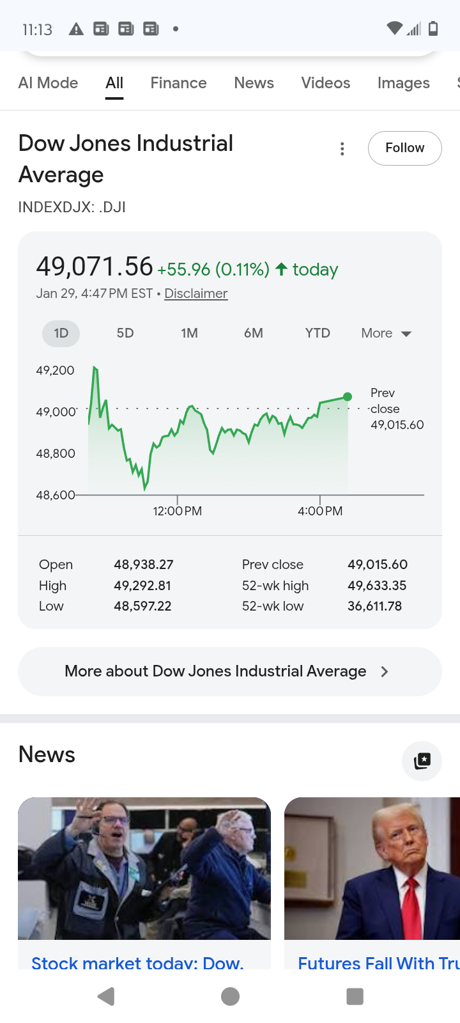Screen dimensions: 460x1023
Task: Switch chart range to 1M
Action: pos(189,333)
